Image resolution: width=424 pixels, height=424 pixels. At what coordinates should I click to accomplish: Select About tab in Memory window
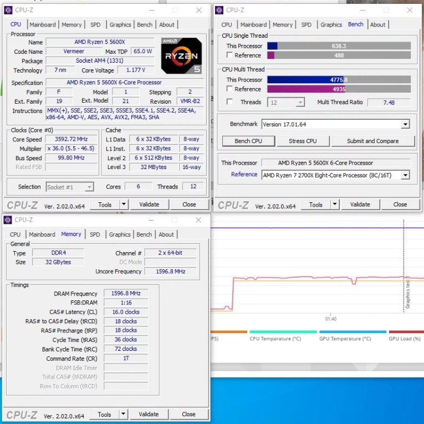tap(166, 234)
